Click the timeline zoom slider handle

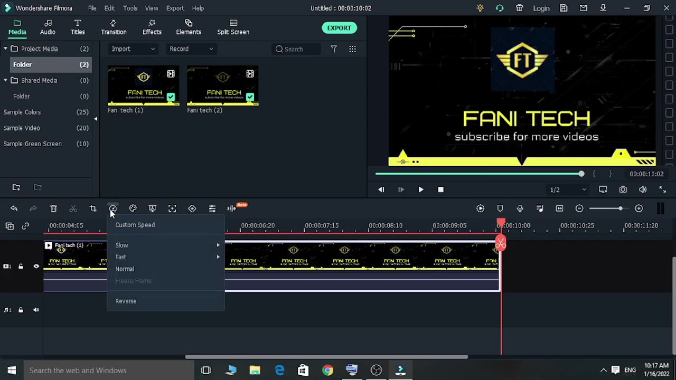click(621, 208)
